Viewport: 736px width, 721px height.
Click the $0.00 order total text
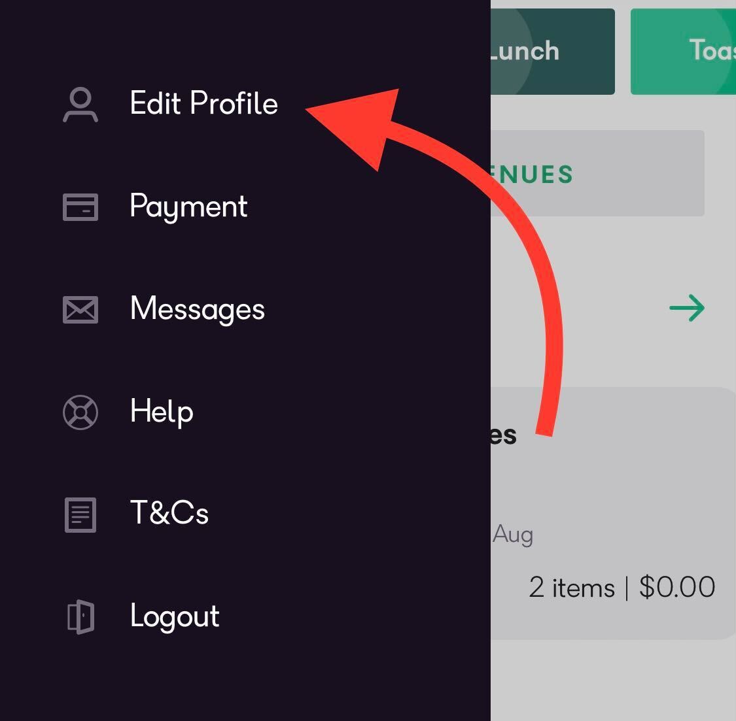(x=676, y=587)
